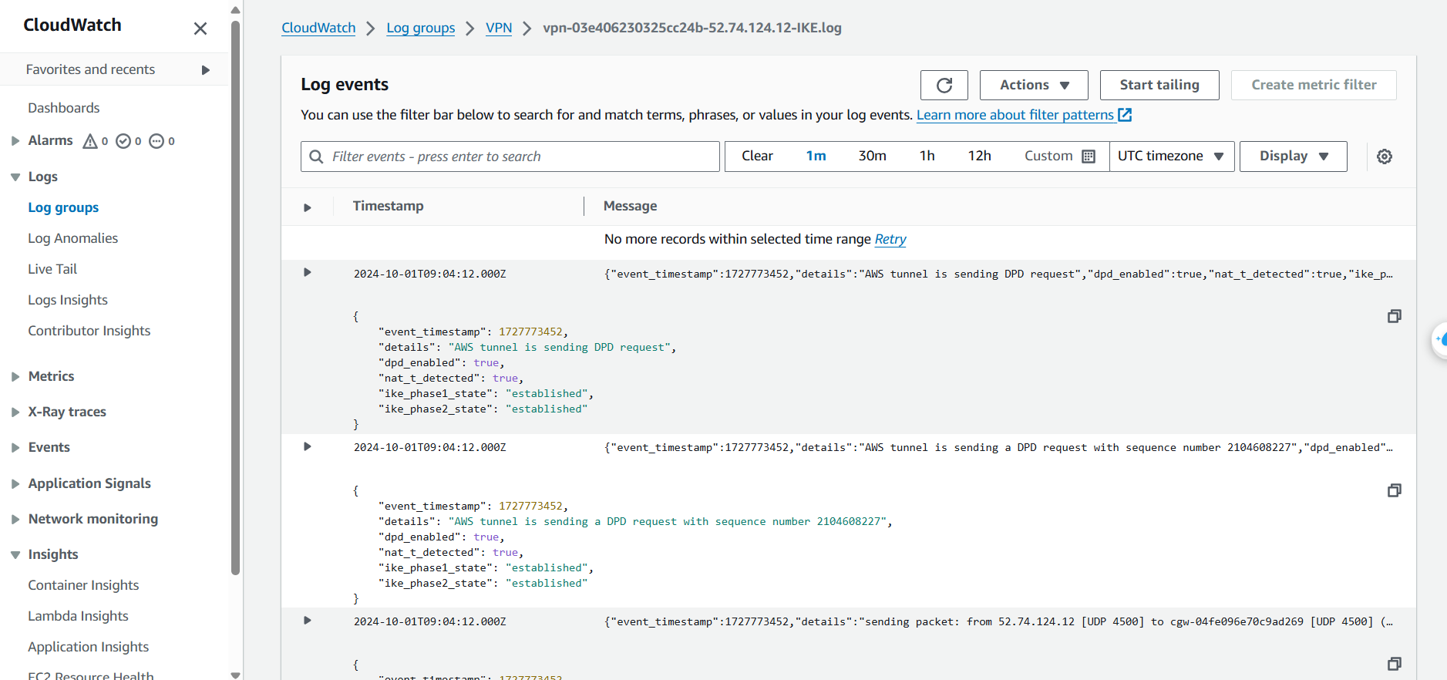Copy the DPD request event JSON

pyautogui.click(x=1395, y=316)
